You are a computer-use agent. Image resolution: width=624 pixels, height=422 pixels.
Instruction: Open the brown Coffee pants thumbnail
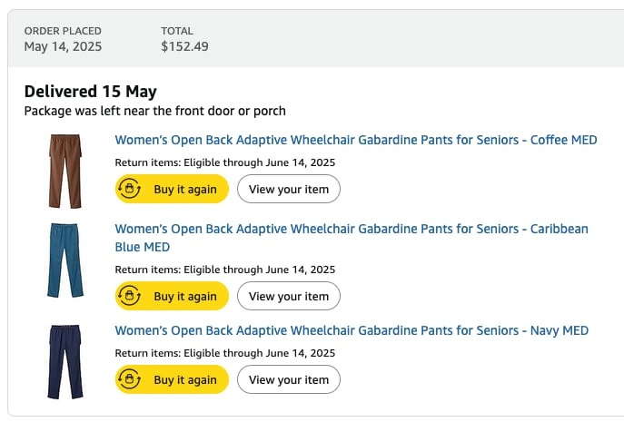[x=64, y=171]
